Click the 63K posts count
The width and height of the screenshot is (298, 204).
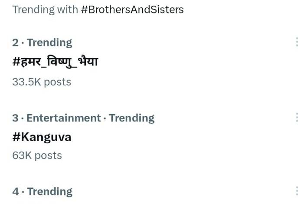pyautogui.click(x=37, y=155)
